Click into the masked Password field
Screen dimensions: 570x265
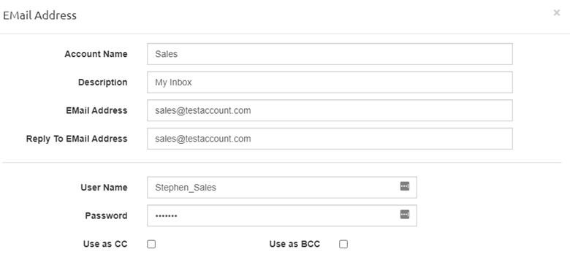tap(282, 215)
